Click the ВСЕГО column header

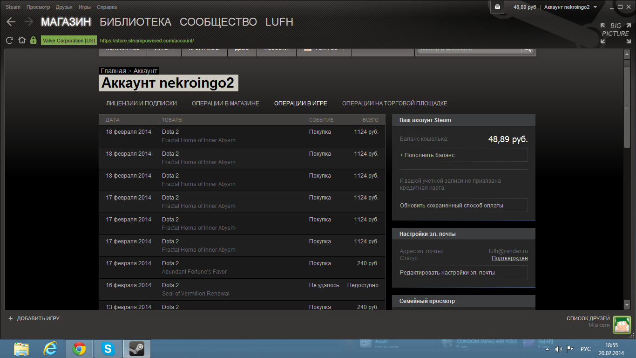tap(371, 120)
